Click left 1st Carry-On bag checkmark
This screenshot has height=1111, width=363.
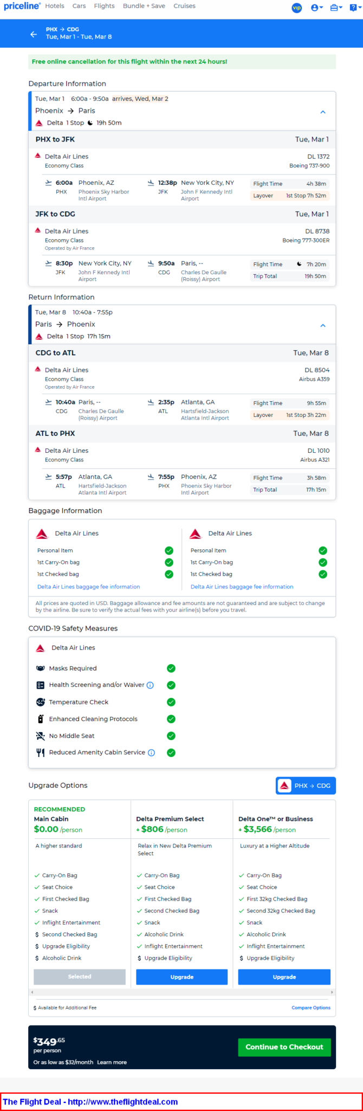pos(169,562)
